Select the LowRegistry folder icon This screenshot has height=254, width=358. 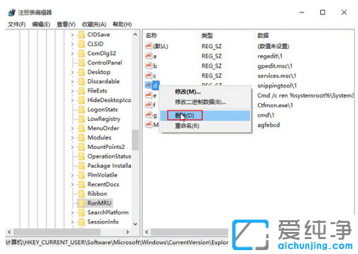tap(82, 119)
